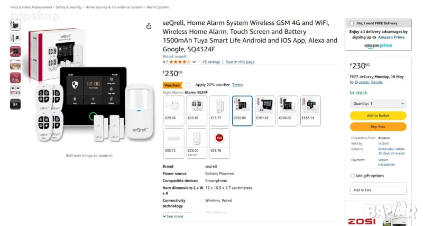Image resolution: width=423 pixels, height=226 pixels.
Task: Open the Quantity dropdown
Action: [378, 104]
